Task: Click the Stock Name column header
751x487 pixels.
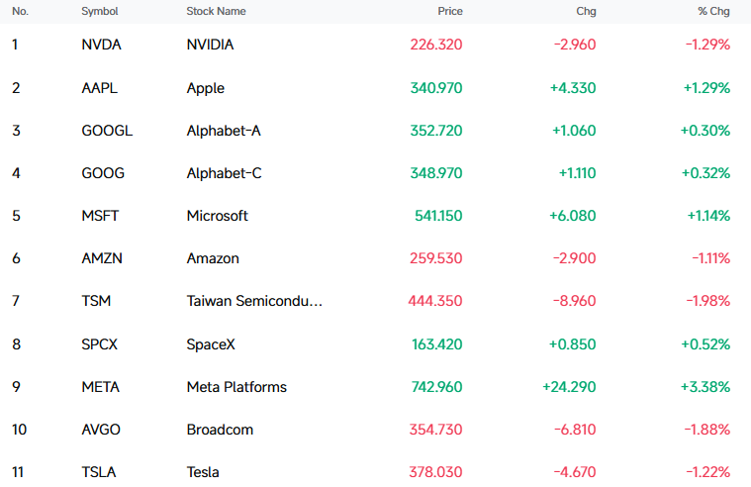Action: (x=216, y=11)
